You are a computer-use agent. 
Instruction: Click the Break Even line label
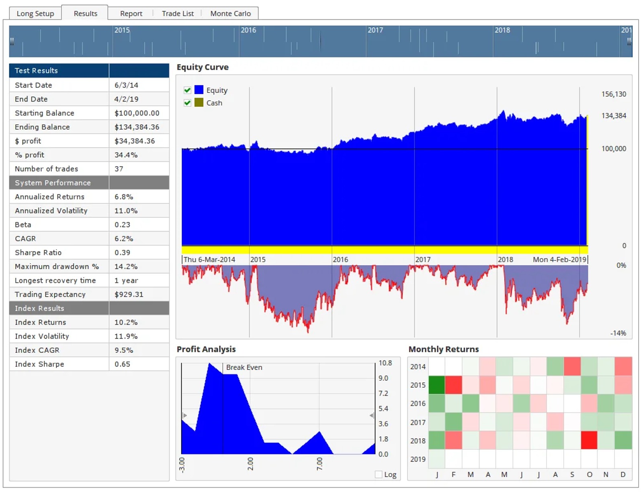[x=244, y=367]
